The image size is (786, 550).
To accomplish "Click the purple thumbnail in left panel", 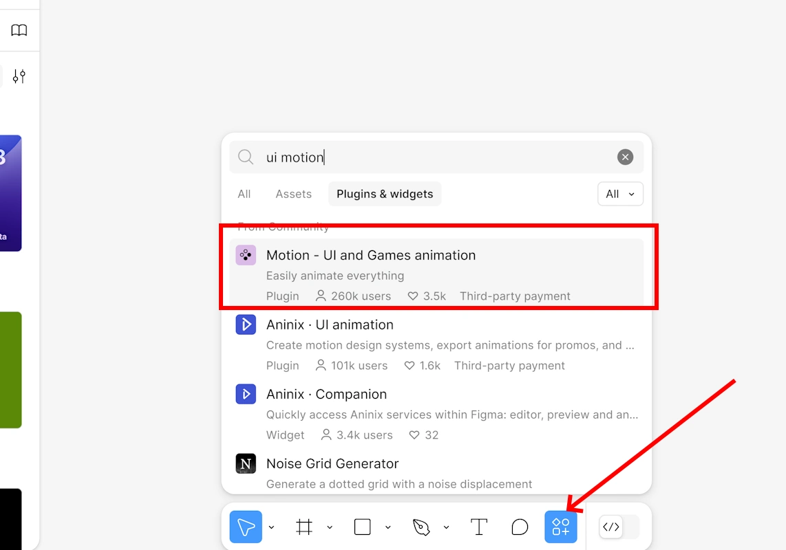I will [10, 193].
